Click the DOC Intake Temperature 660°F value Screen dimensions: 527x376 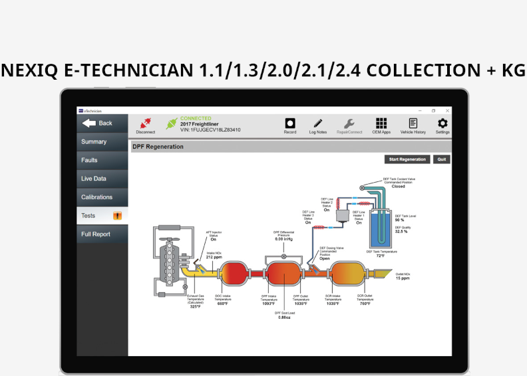click(x=222, y=304)
